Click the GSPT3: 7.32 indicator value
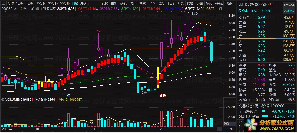Viewport: 298px width, 133px height. pyautogui.click(x=109, y=9)
